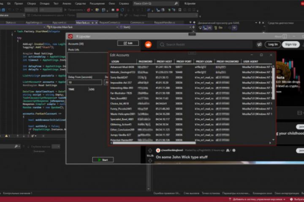Close the MainTask.cs editor tab
Screen dimensions: 304x202
[x=96, y=23]
